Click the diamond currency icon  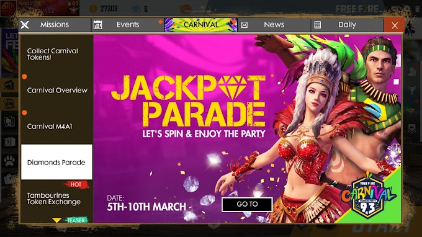[136, 9]
